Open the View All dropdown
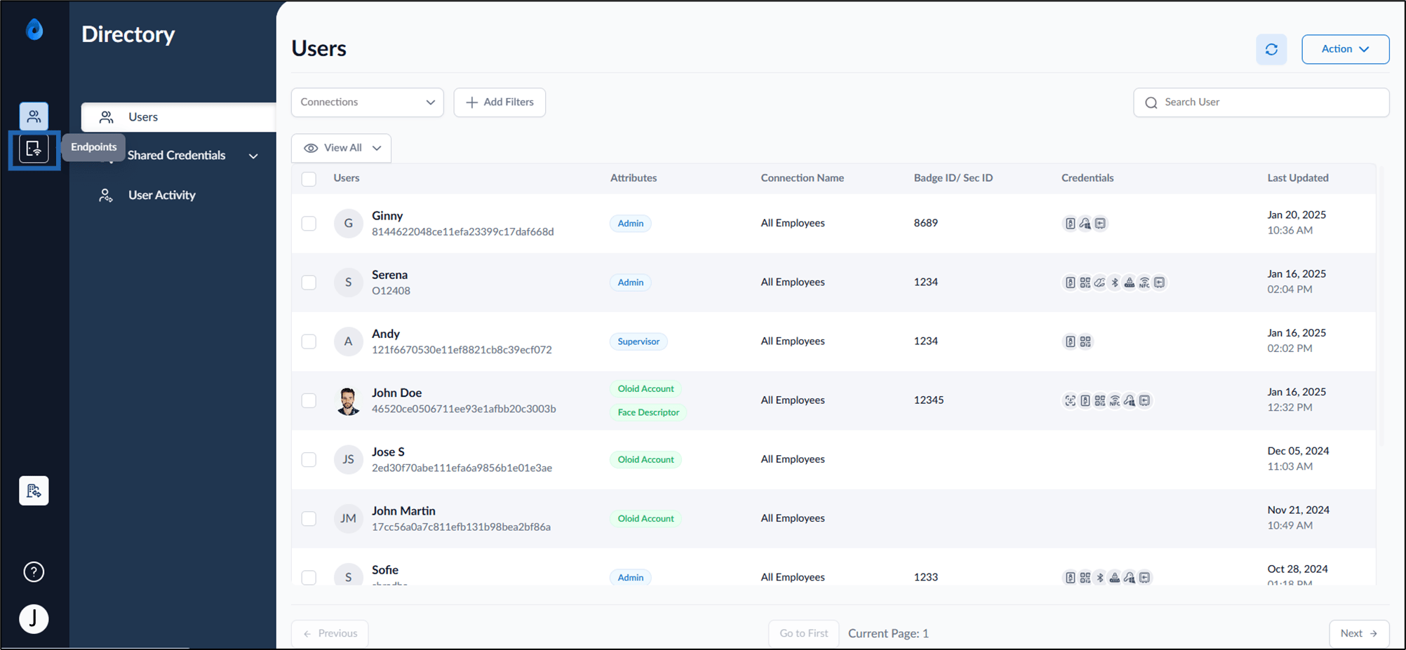The width and height of the screenshot is (1406, 650). point(342,148)
